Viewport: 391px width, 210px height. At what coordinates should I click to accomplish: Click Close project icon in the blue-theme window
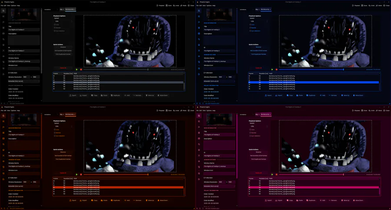[x=384, y=6]
